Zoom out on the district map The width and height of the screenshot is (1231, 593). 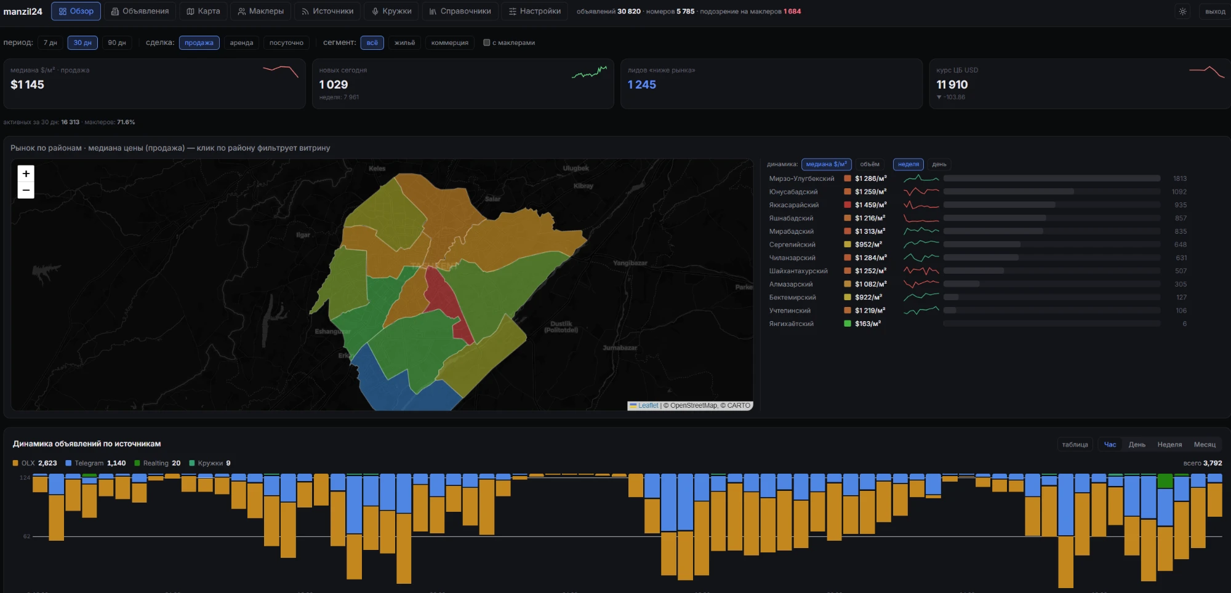click(26, 190)
